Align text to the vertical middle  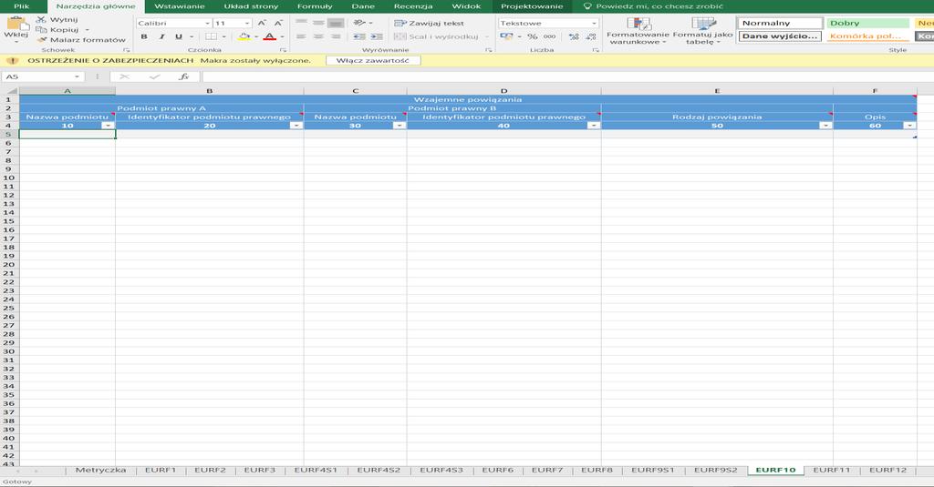click(318, 23)
